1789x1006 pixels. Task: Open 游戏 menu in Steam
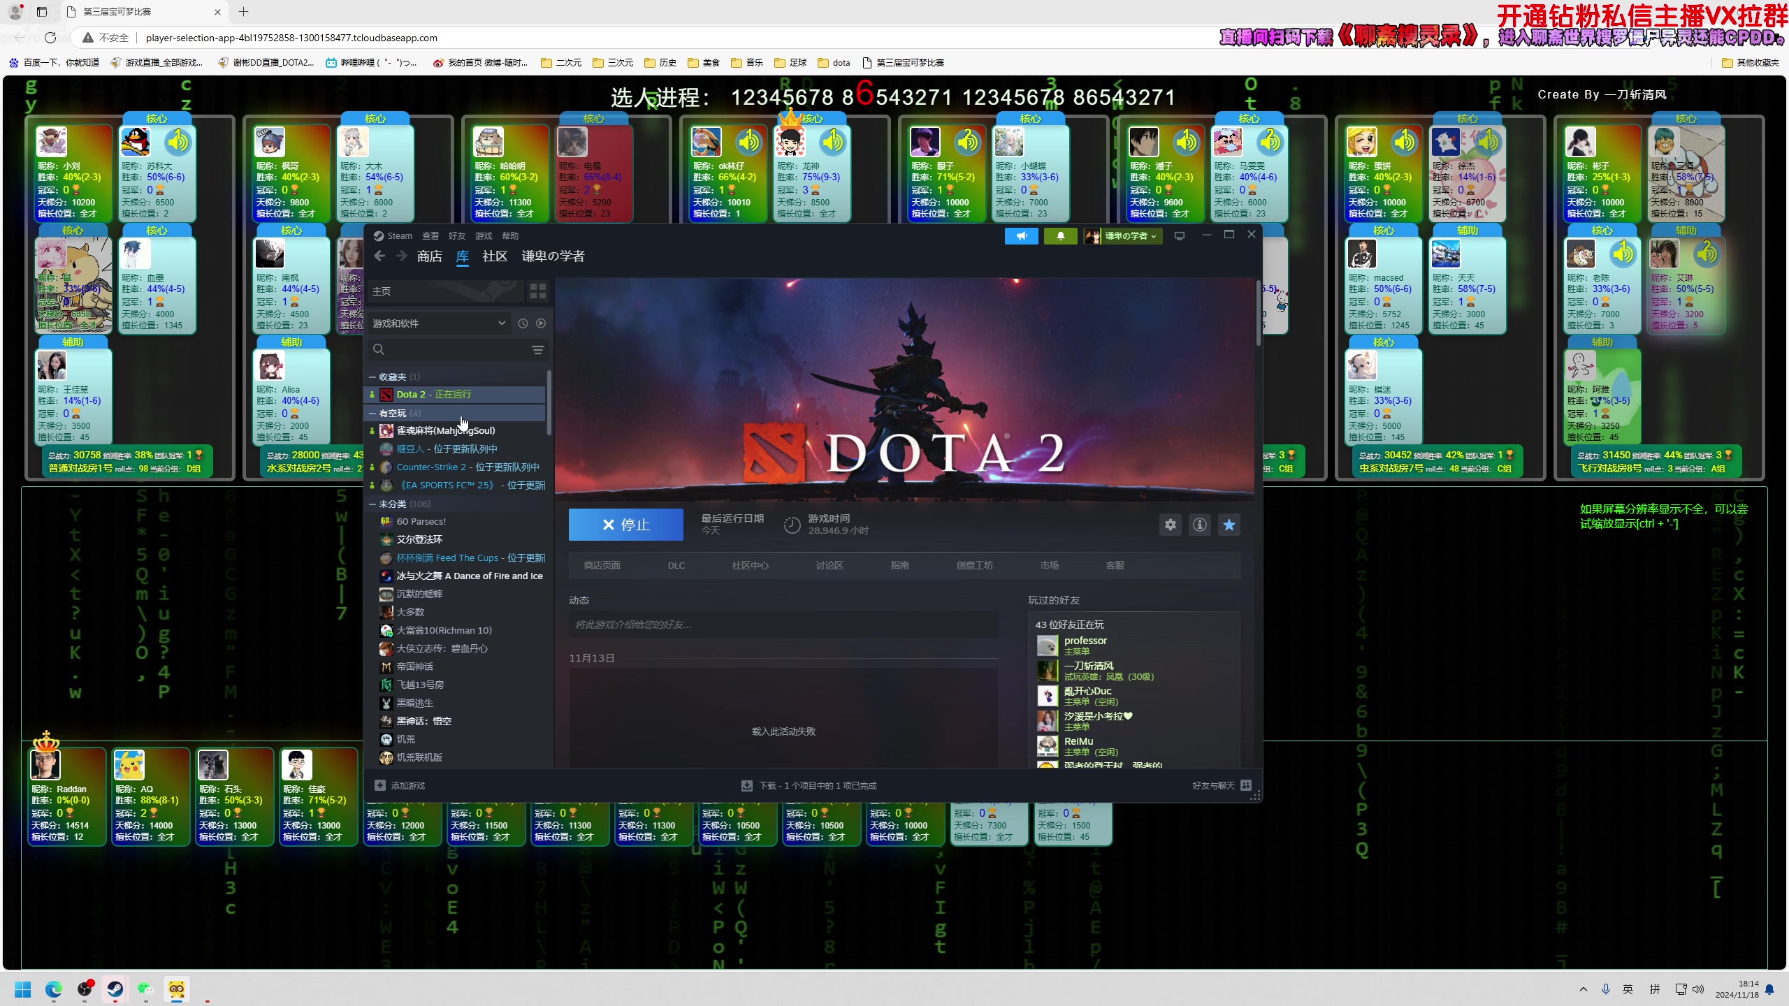click(484, 236)
